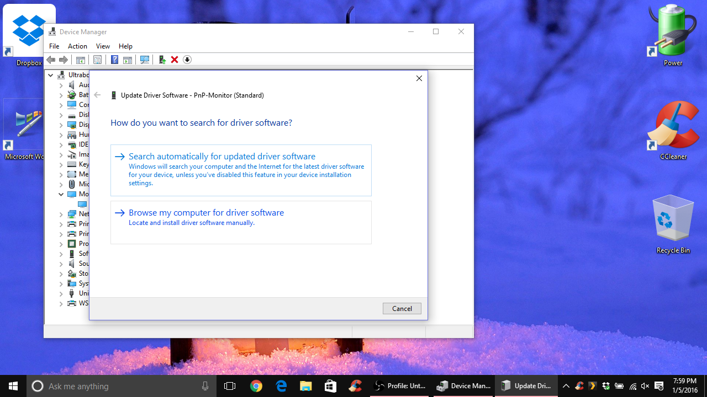
Task: Collapse the Ultrabook root node
Action: point(51,75)
